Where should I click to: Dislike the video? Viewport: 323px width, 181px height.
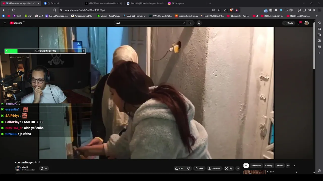(x=188, y=168)
